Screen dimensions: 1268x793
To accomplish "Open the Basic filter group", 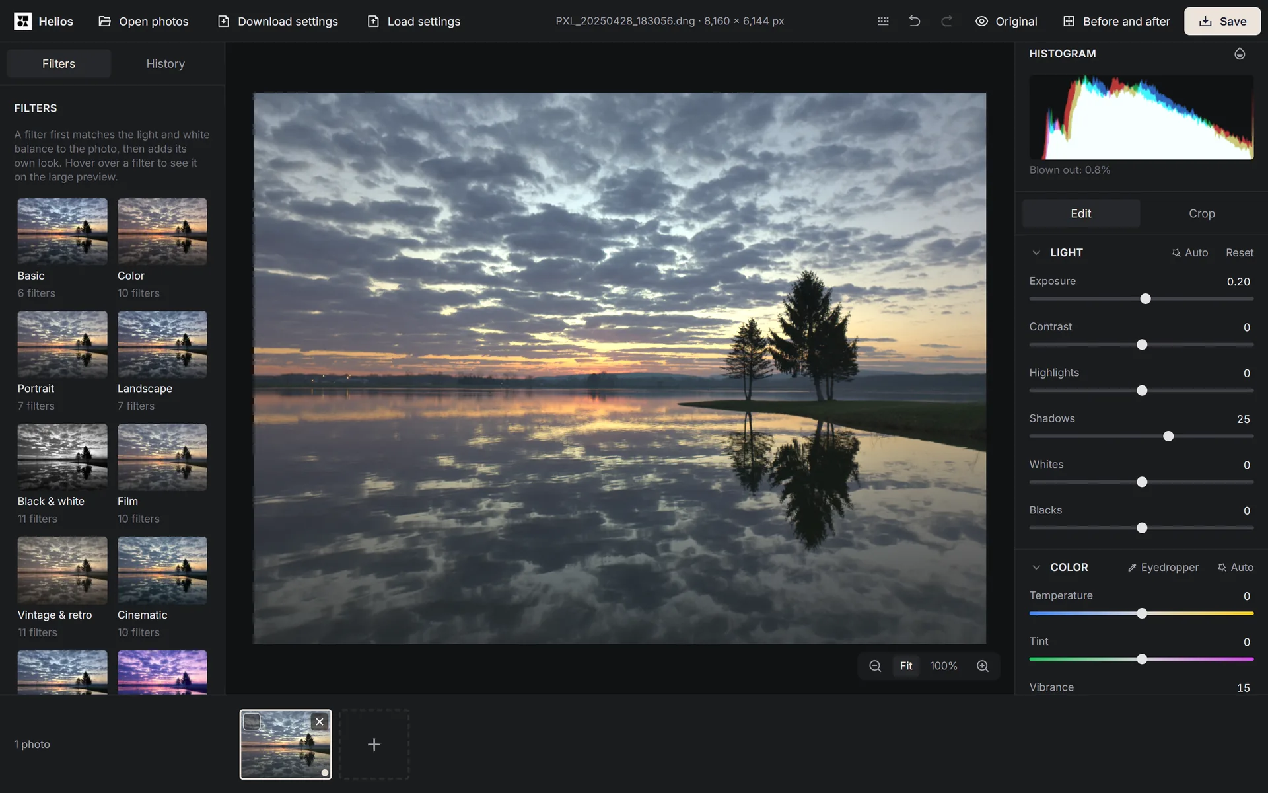I will 62,248.
